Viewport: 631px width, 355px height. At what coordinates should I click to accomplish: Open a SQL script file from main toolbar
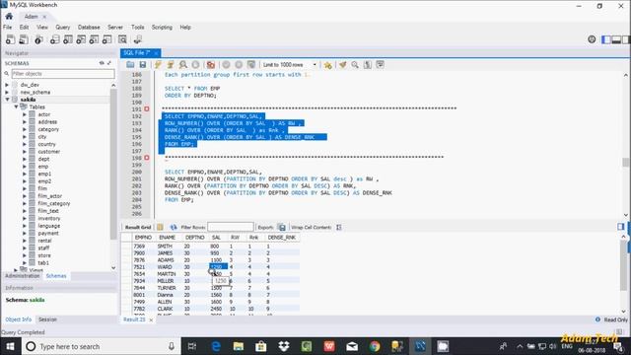pyautogui.click(x=24, y=39)
